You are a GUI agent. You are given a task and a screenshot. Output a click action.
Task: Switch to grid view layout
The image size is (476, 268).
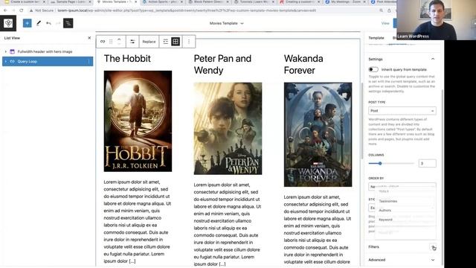coord(176,42)
